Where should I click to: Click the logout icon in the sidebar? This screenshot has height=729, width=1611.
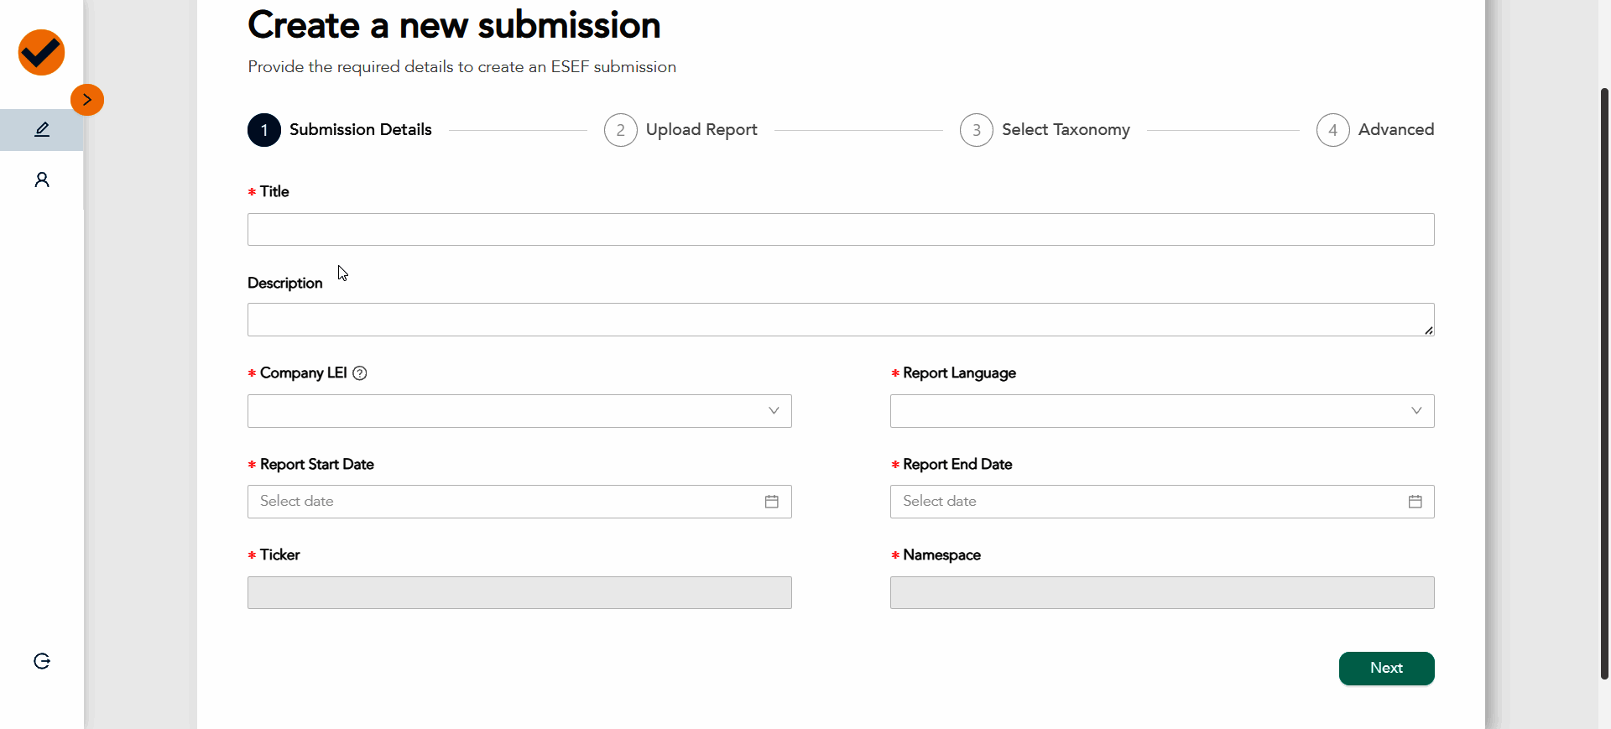(x=42, y=661)
